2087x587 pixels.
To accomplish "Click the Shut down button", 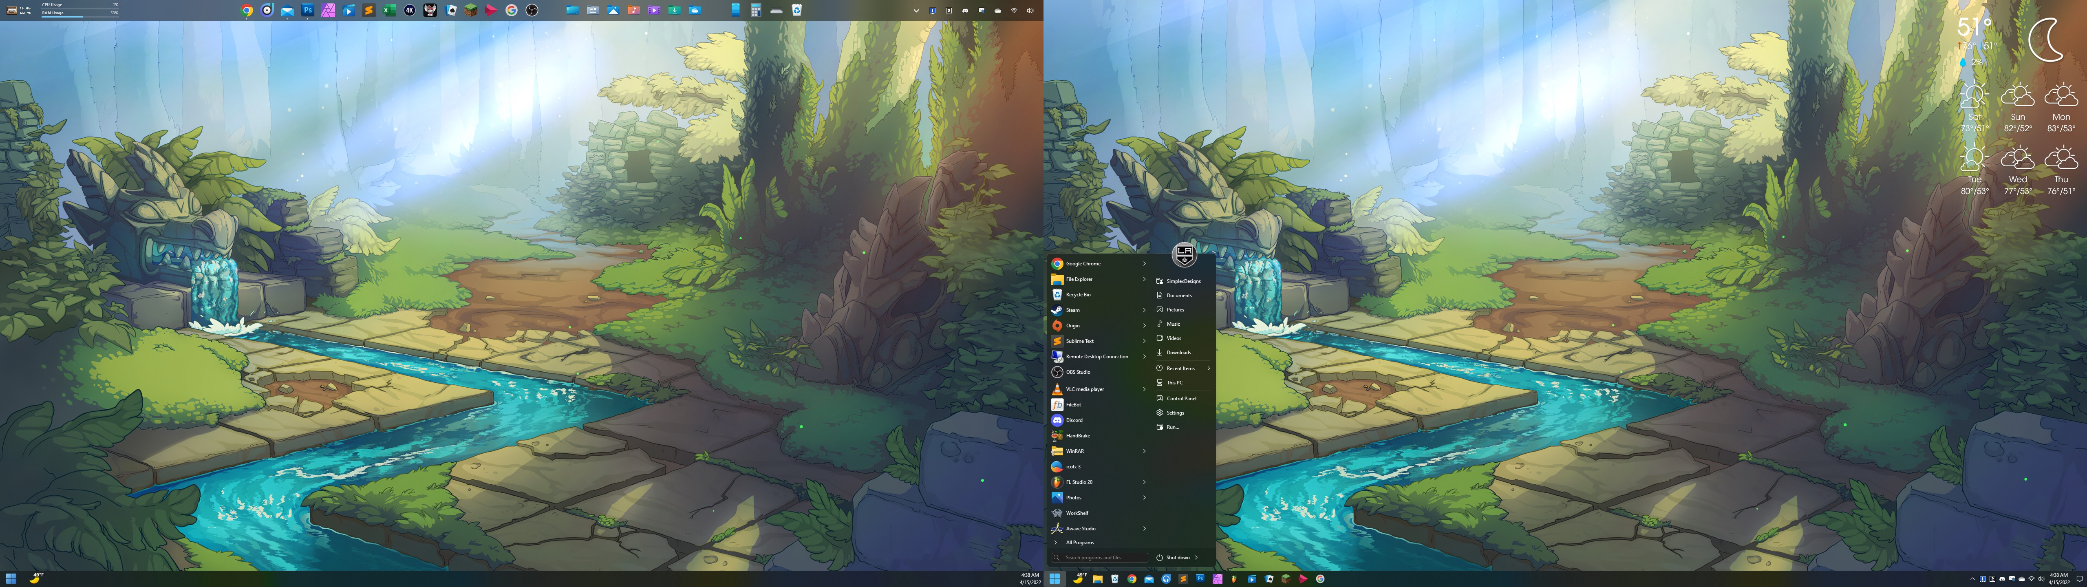I will point(1172,557).
